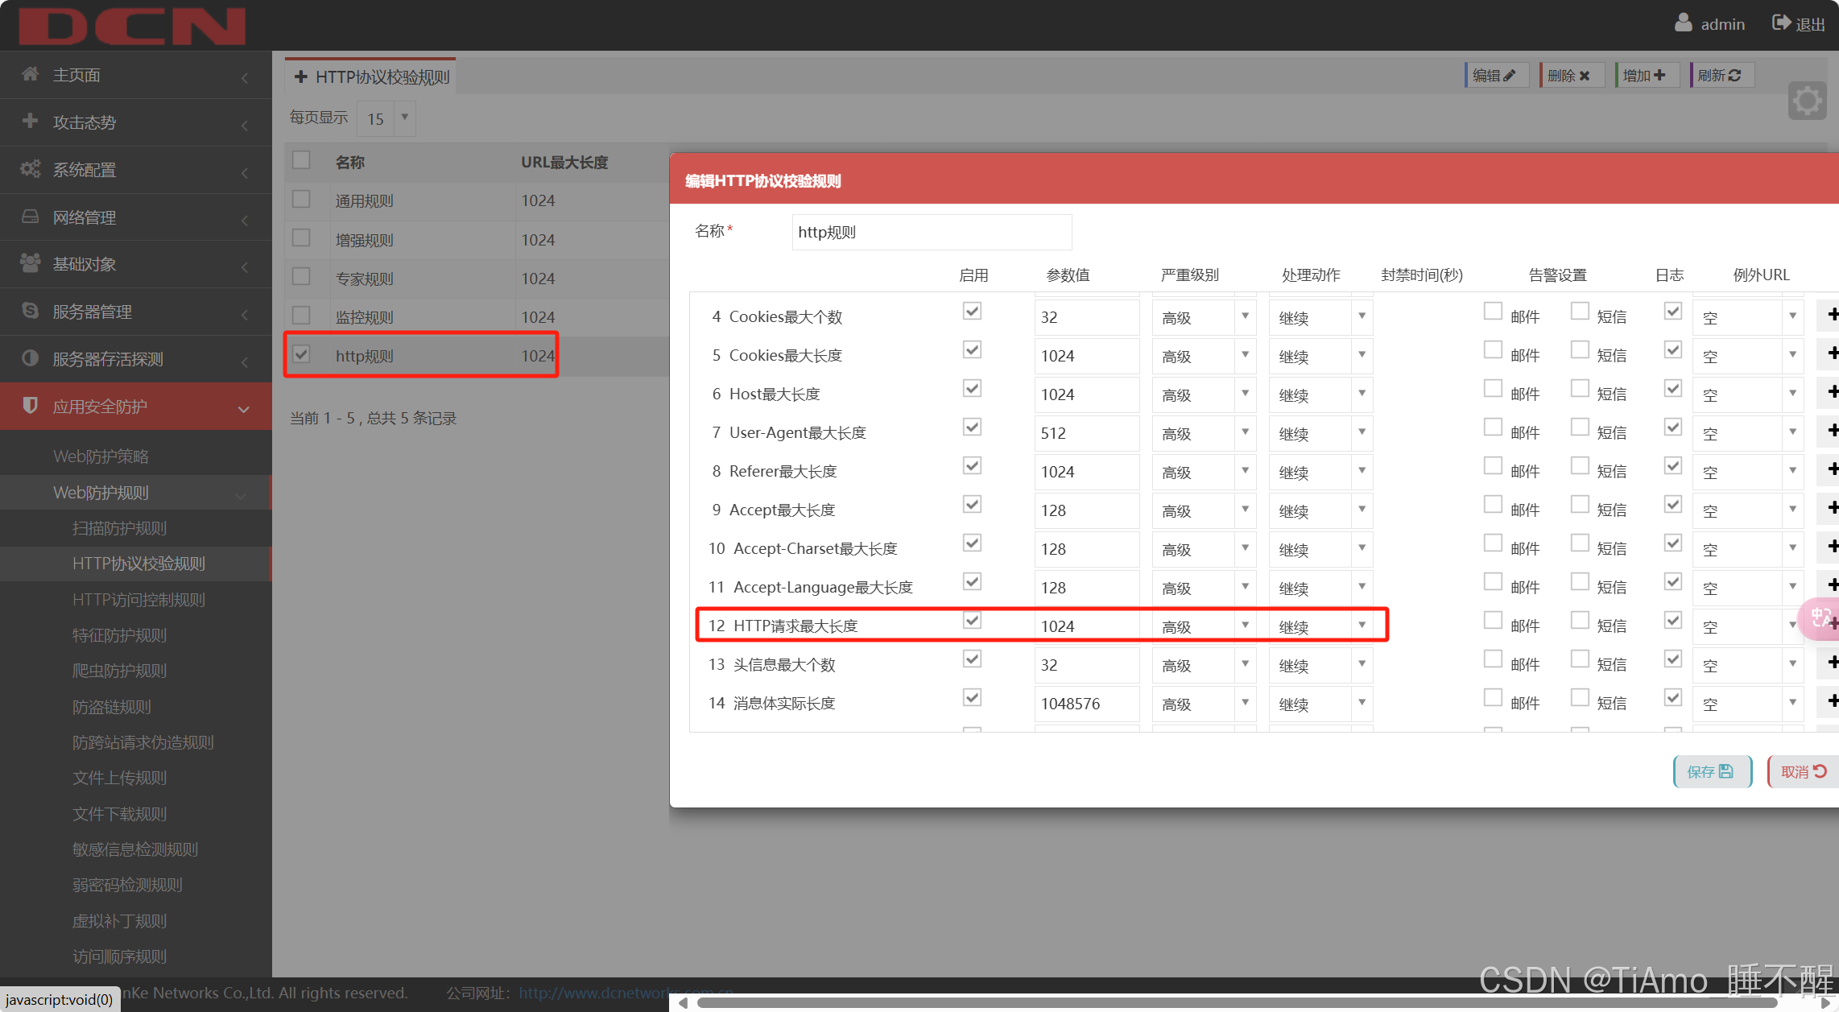Toggle the select-all checkbox in the table header
The width and height of the screenshot is (1839, 1012).
pos(301,160)
